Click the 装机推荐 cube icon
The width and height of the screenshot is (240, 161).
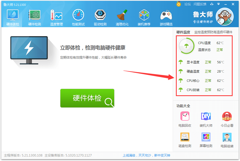tap(144, 18)
